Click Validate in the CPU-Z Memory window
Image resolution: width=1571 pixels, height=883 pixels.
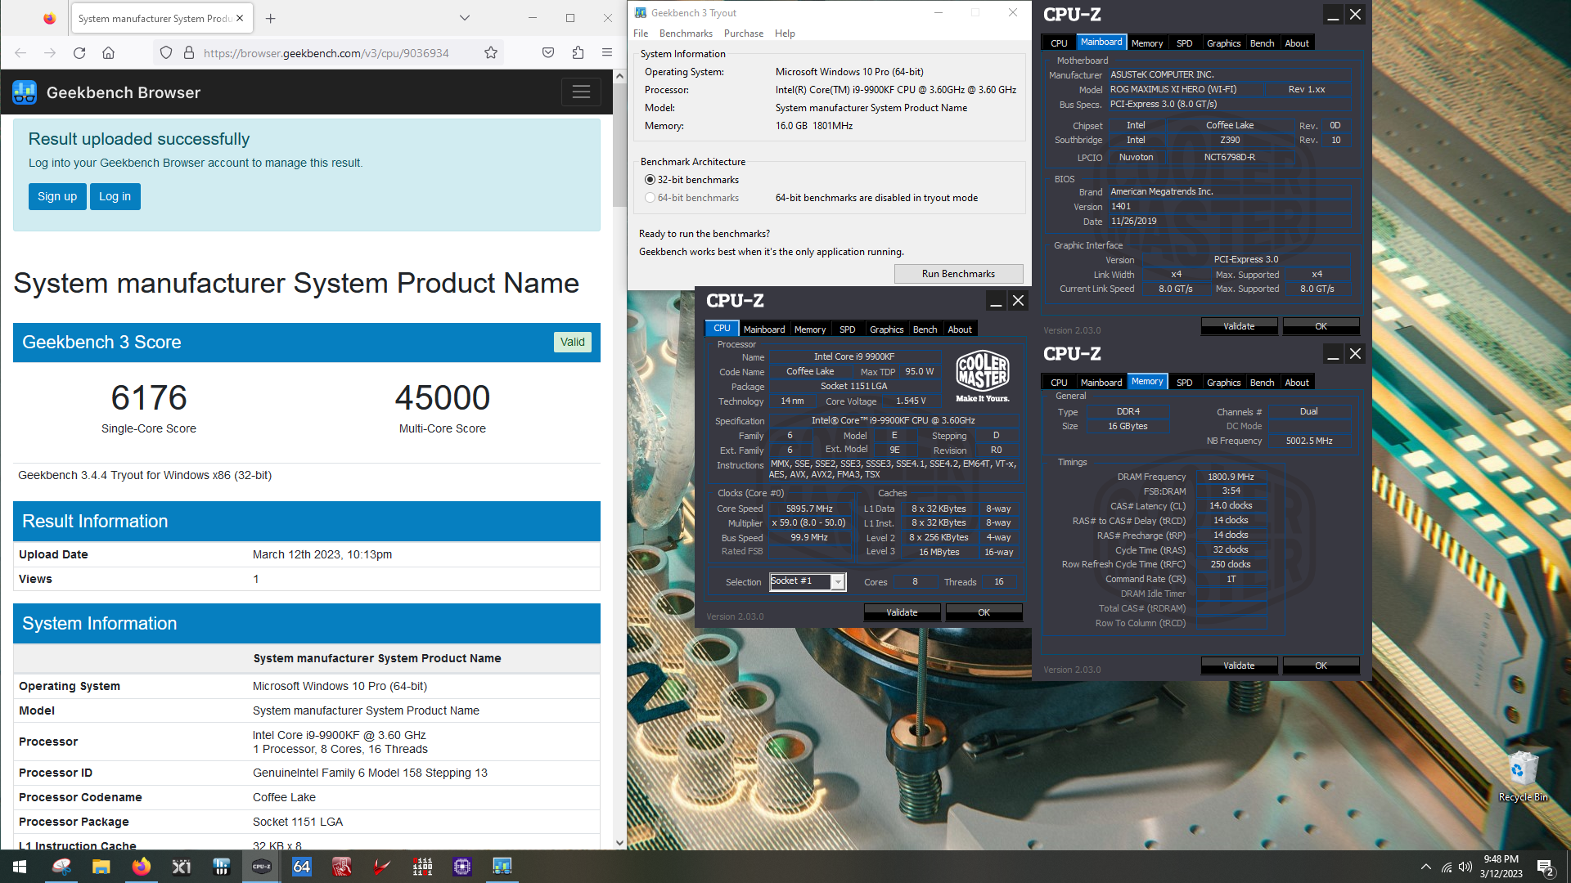pyautogui.click(x=1239, y=666)
